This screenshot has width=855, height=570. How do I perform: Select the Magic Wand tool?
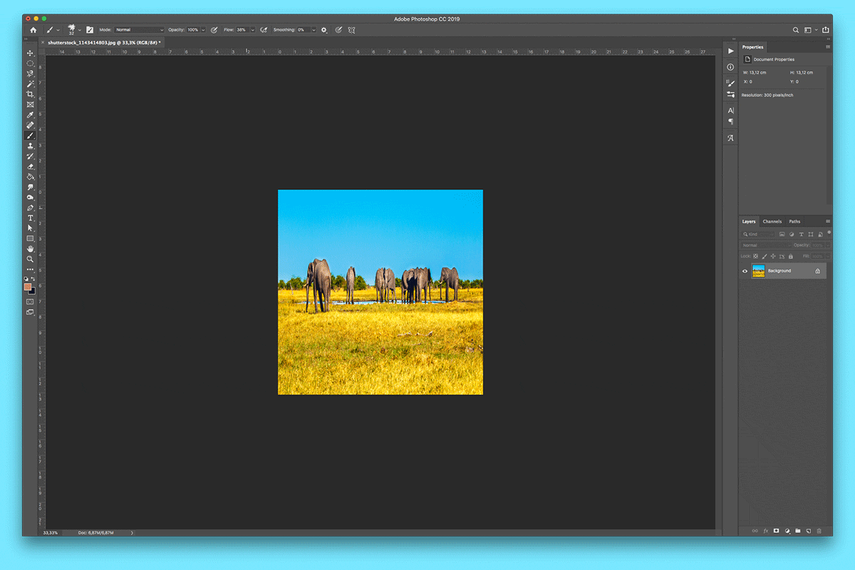click(x=30, y=84)
